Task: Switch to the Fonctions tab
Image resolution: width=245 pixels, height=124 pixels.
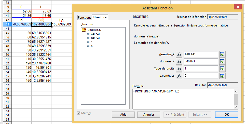Action: (85, 18)
